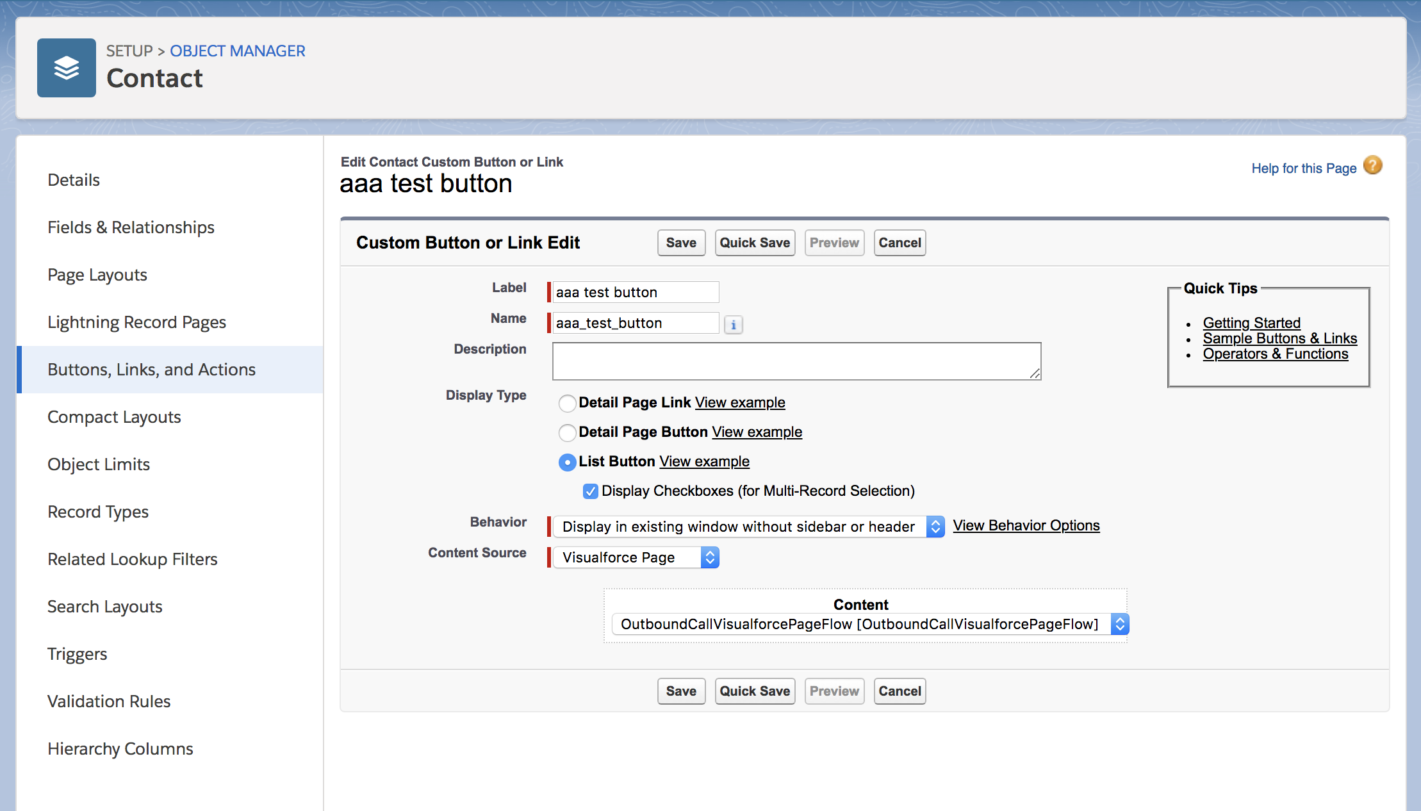Navigate to Validation Rules section
This screenshot has height=811, width=1421.
click(109, 701)
